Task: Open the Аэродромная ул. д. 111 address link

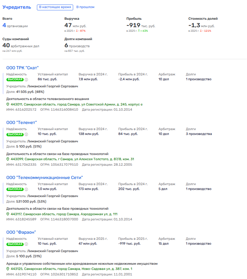Action: coord(64,214)
